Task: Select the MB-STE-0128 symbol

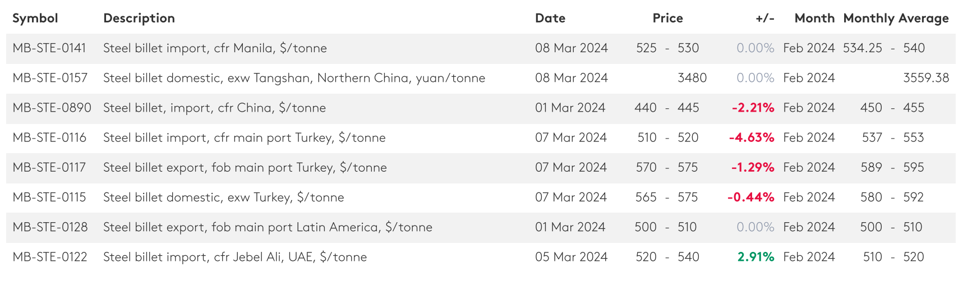Action: pos(50,227)
